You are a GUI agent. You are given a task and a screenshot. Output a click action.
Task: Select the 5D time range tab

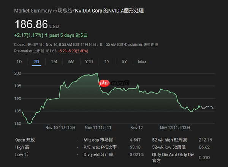click(36, 62)
